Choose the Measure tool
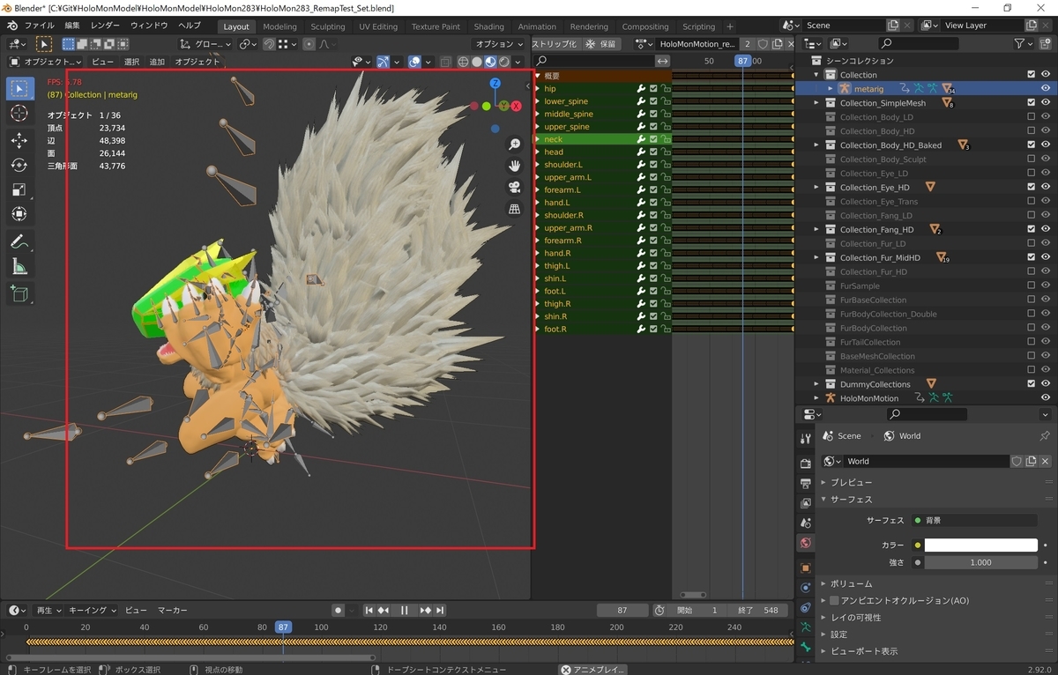1058x675 pixels. pyautogui.click(x=19, y=267)
